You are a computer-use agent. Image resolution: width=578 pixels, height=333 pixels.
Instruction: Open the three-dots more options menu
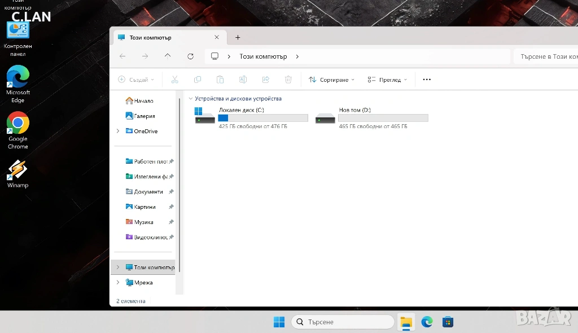coord(427,80)
